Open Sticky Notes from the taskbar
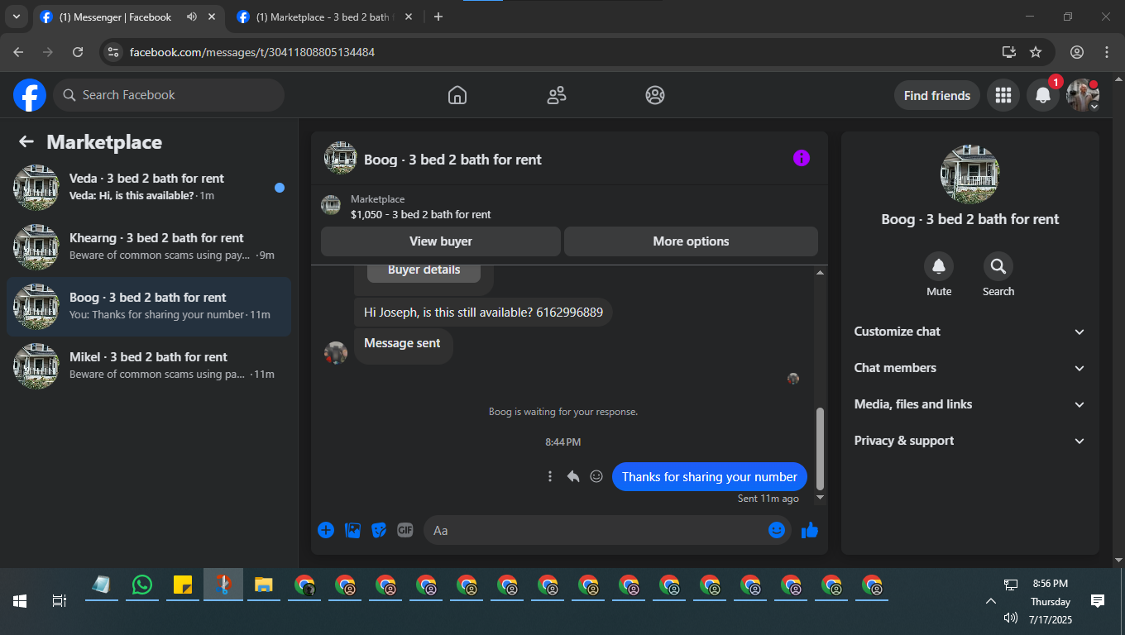Image resolution: width=1125 pixels, height=635 pixels. tap(183, 585)
